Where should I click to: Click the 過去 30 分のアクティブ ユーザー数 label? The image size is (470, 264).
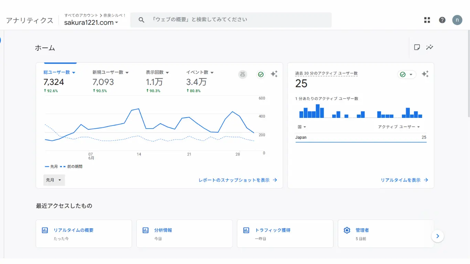[327, 74]
